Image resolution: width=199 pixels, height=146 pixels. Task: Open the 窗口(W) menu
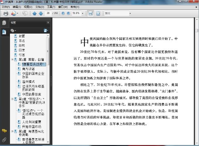click(x=63, y=7)
